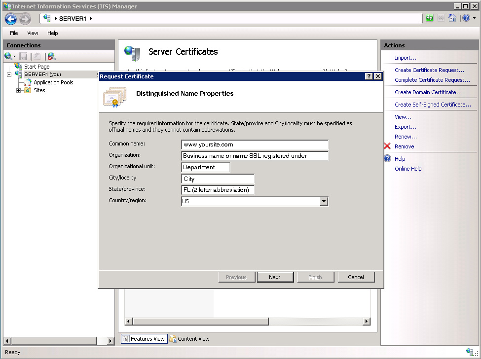This screenshot has height=359, width=481.
Task: Click the Renew action link
Action: (406, 137)
